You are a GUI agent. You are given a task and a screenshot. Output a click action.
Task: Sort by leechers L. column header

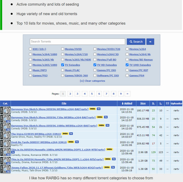tap(161, 103)
